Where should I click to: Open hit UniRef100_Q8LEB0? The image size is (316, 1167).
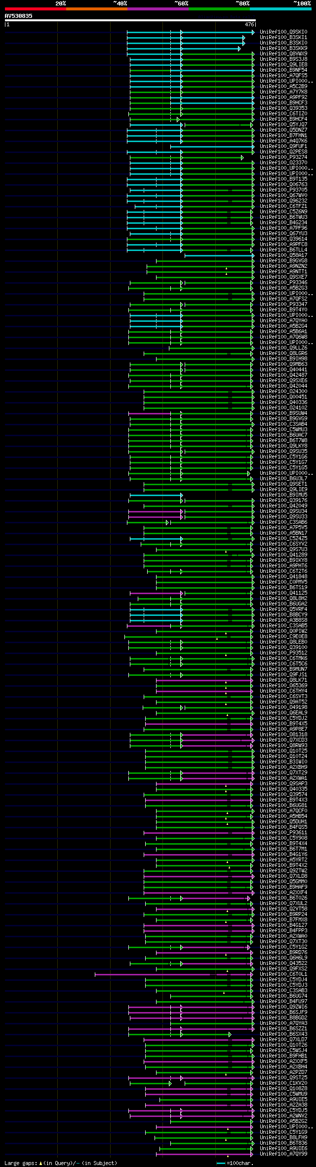click(283, 642)
